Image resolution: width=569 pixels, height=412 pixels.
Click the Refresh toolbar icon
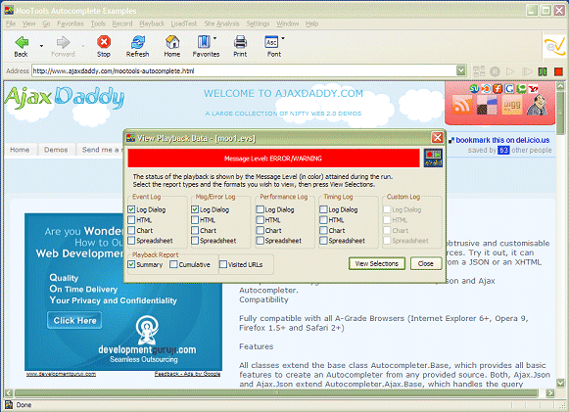(138, 42)
